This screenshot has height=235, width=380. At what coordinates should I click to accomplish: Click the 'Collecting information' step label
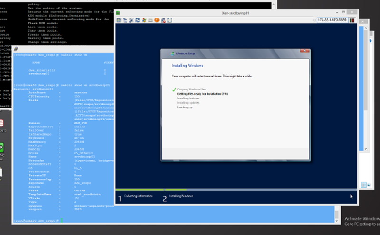pyautogui.click(x=138, y=196)
